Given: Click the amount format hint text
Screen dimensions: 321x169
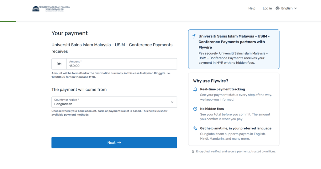Looking at the screenshot, I should click(111, 75).
